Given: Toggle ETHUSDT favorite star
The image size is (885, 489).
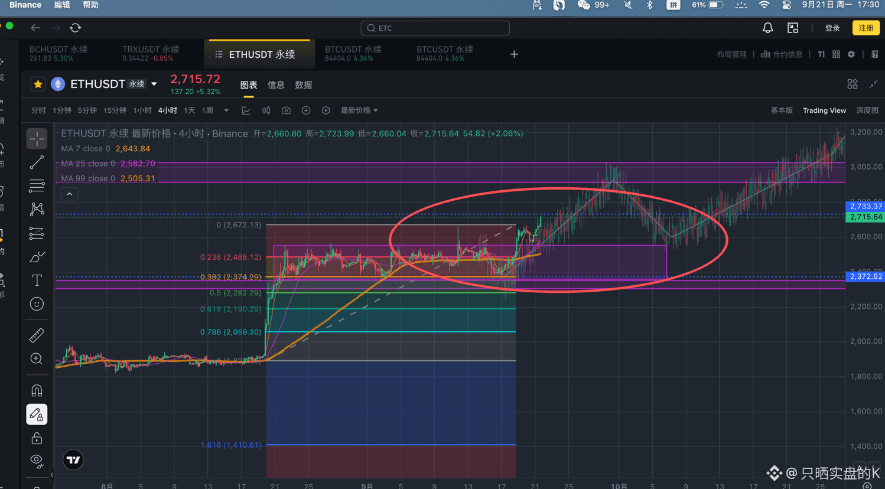Looking at the screenshot, I should point(38,84).
